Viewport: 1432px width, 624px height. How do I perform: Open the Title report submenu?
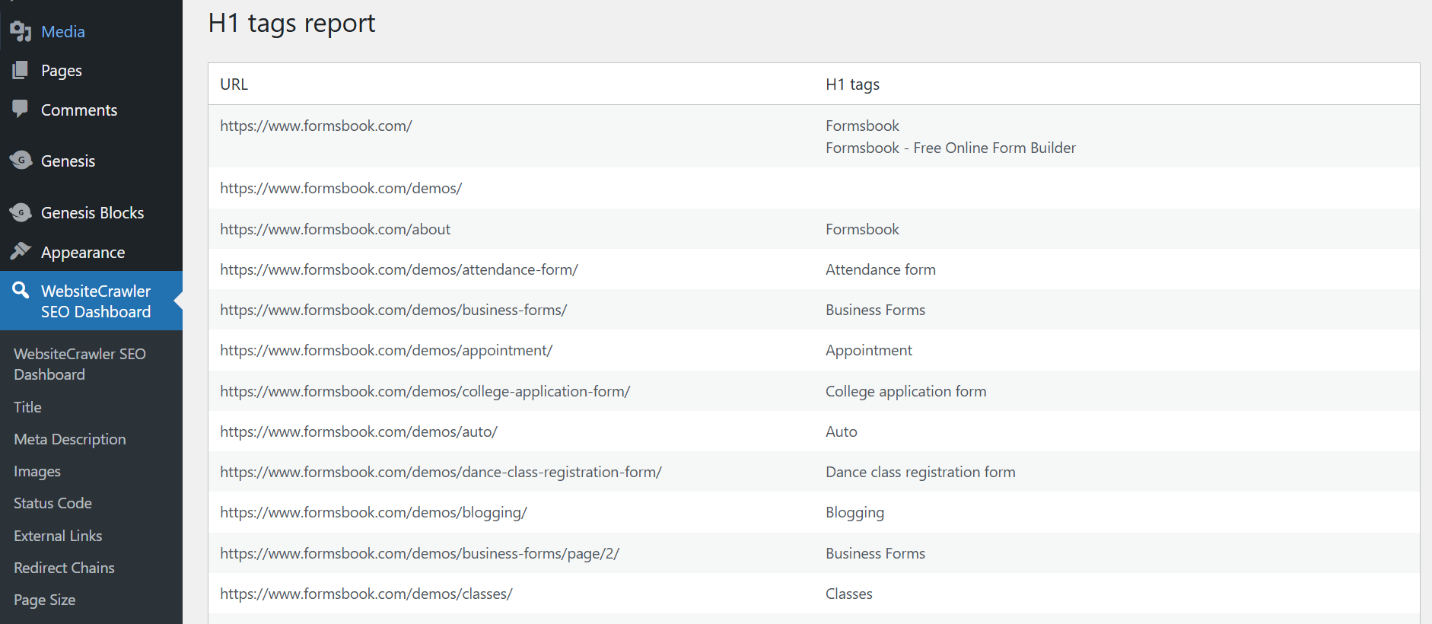[x=27, y=407]
